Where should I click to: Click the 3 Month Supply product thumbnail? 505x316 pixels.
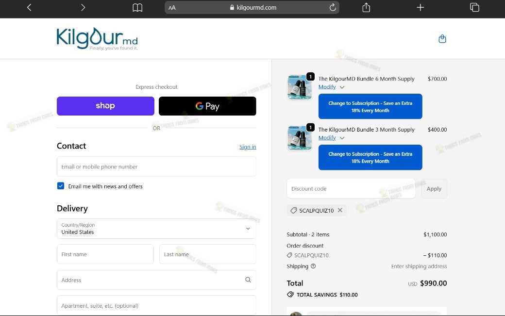coord(300,138)
